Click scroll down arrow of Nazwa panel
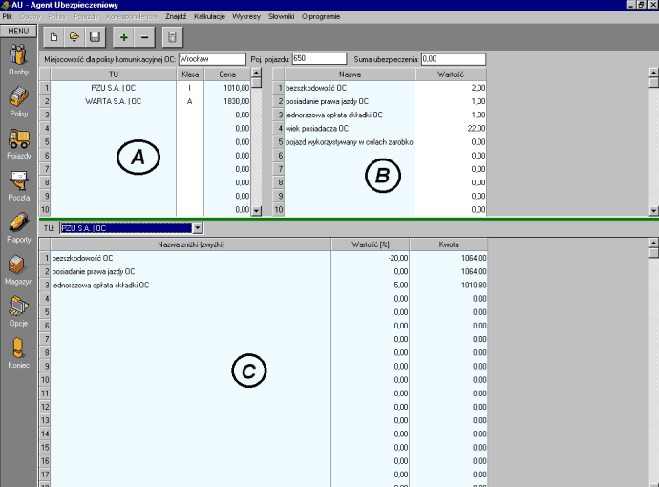This screenshot has width=659, height=487. pos(653,211)
